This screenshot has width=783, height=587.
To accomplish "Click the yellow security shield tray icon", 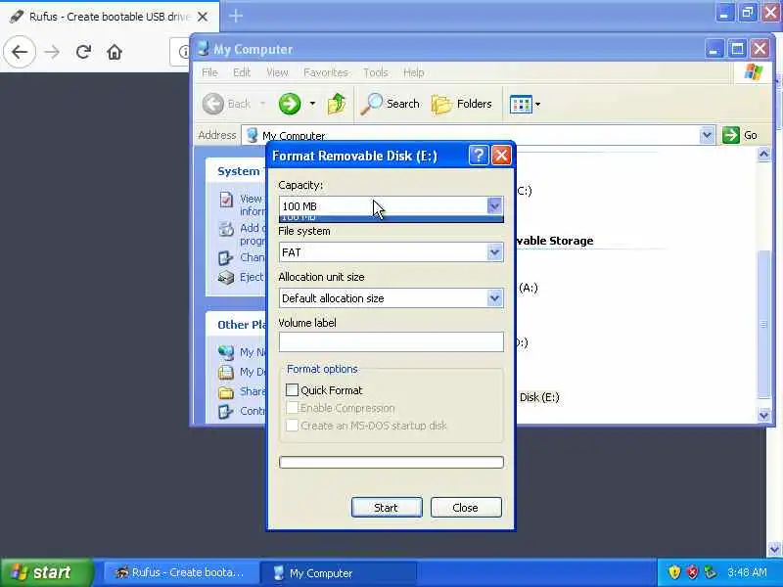I will 674,572.
